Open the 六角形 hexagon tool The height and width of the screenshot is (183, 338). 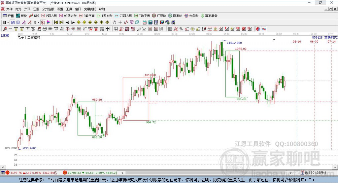(191, 16)
